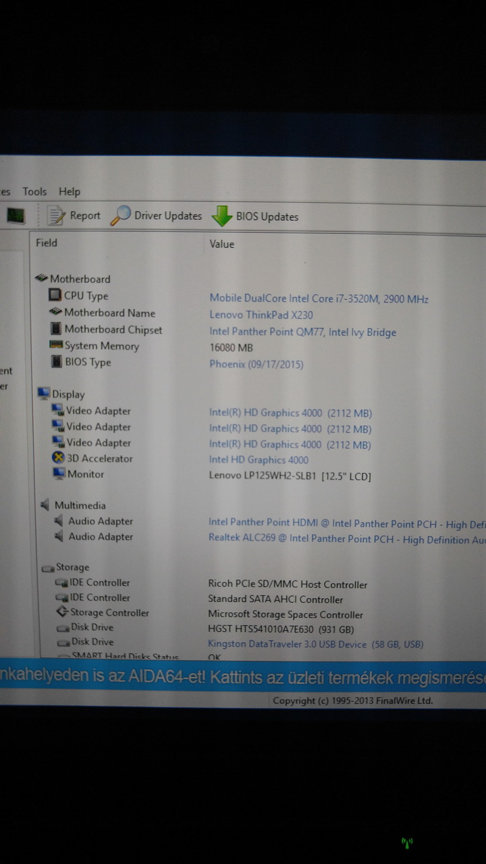This screenshot has width=486, height=864.
Task: Click the green monitor icon in toolbar
Action: click(x=16, y=215)
